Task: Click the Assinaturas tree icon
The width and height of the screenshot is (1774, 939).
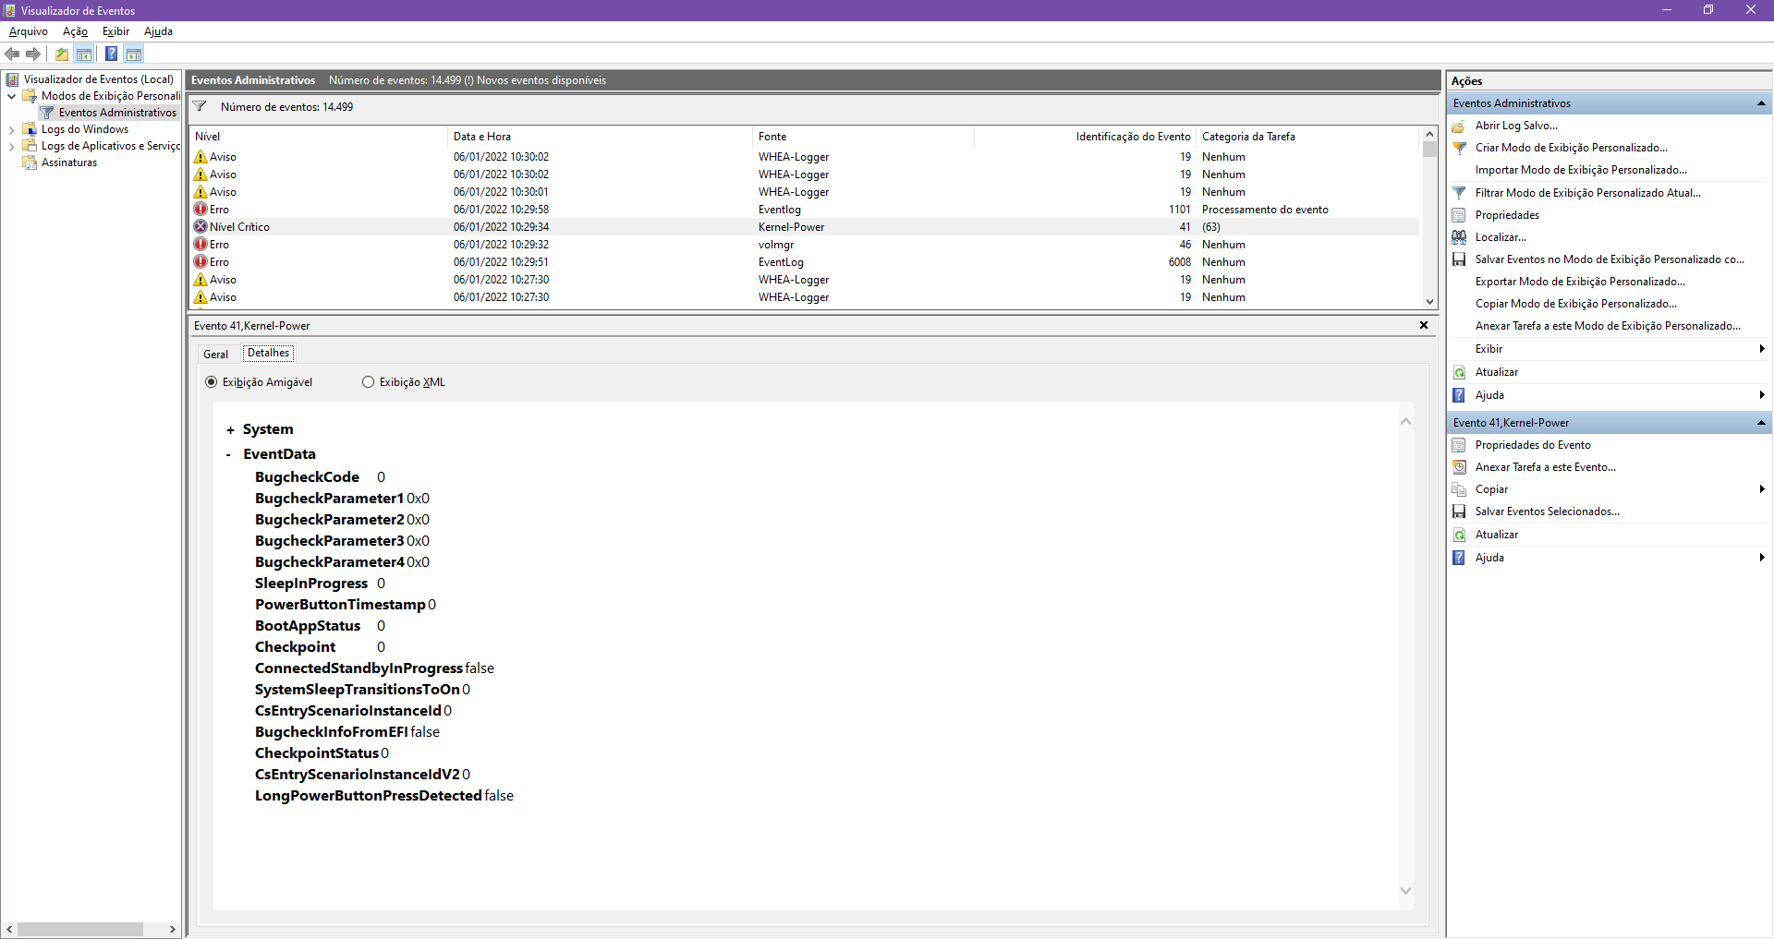Action: 30,163
